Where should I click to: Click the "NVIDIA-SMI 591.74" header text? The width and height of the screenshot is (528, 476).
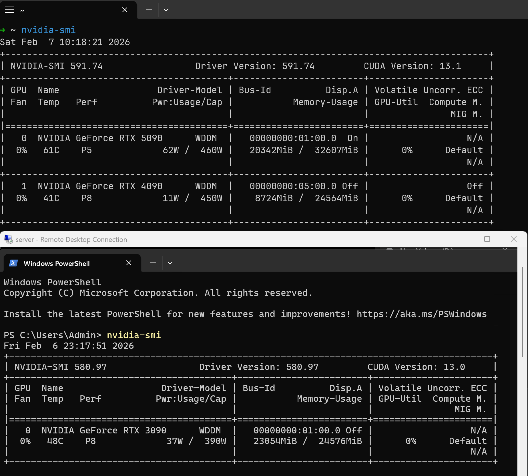57,66
